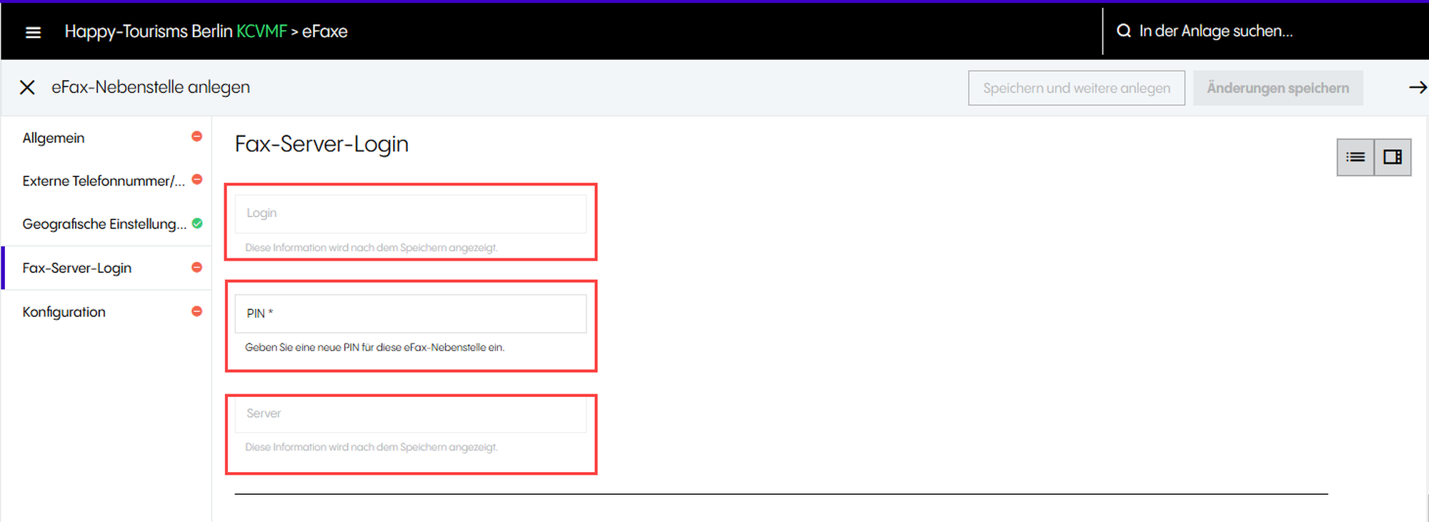Click the Server input field
Image resolution: width=1429 pixels, height=522 pixels.
tap(411, 413)
